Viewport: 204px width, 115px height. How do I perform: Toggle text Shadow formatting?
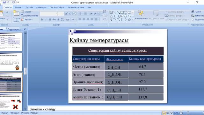click(58, 19)
